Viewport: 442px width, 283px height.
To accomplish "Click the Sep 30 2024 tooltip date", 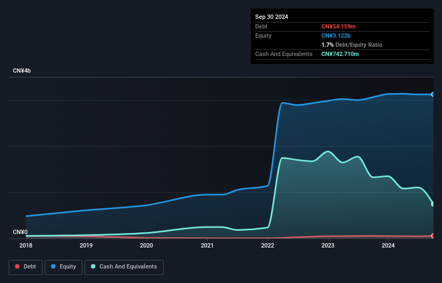I will pyautogui.click(x=271, y=17).
